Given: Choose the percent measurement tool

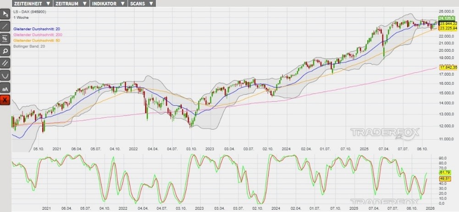Looking at the screenshot, I should [x=5, y=38].
